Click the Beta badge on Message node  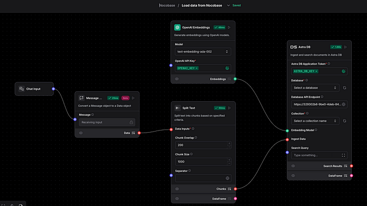(x=125, y=98)
